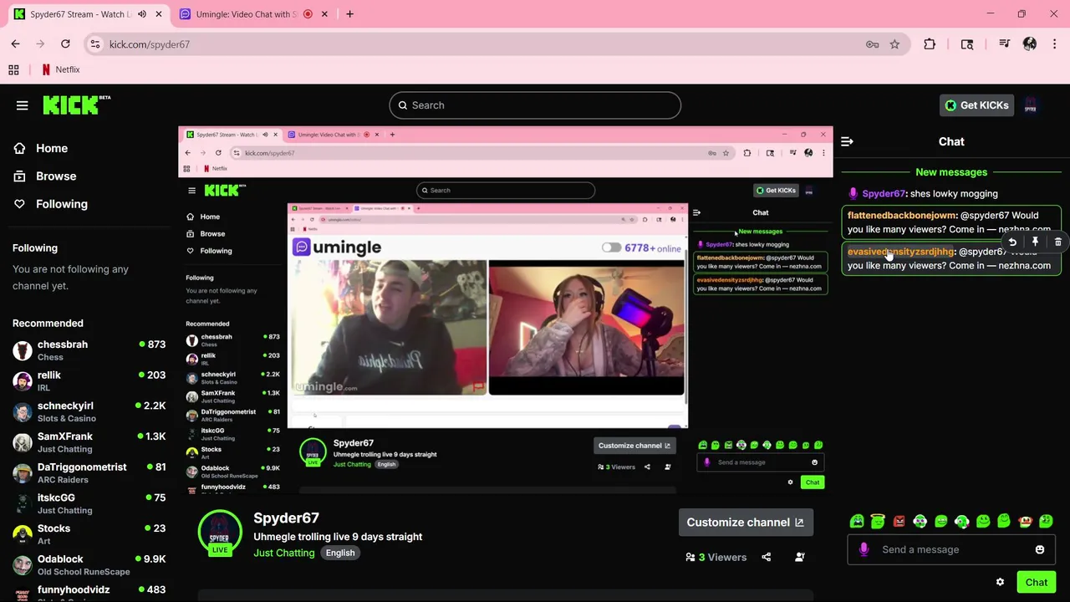Screen dimensions: 1070x602
Task: Focus the Kick Search field
Action: click(535, 105)
